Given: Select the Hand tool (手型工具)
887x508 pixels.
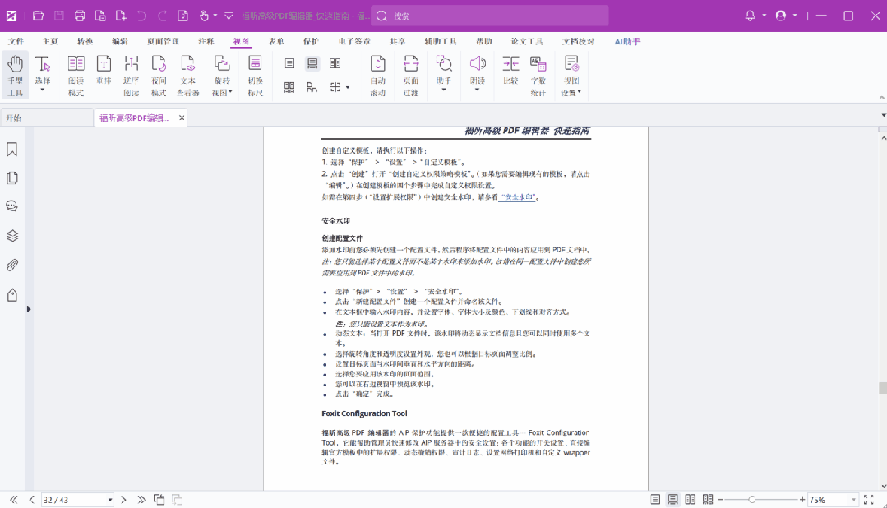Looking at the screenshot, I should pos(16,76).
